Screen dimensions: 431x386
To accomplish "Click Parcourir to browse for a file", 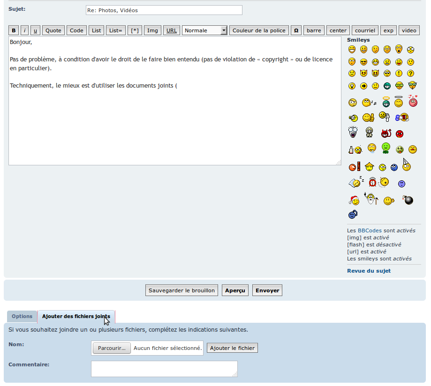I will tap(112, 348).
